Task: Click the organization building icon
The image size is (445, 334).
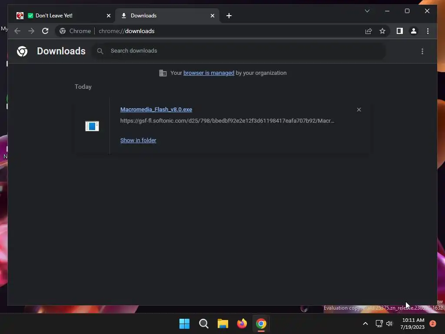Action: [x=163, y=73]
